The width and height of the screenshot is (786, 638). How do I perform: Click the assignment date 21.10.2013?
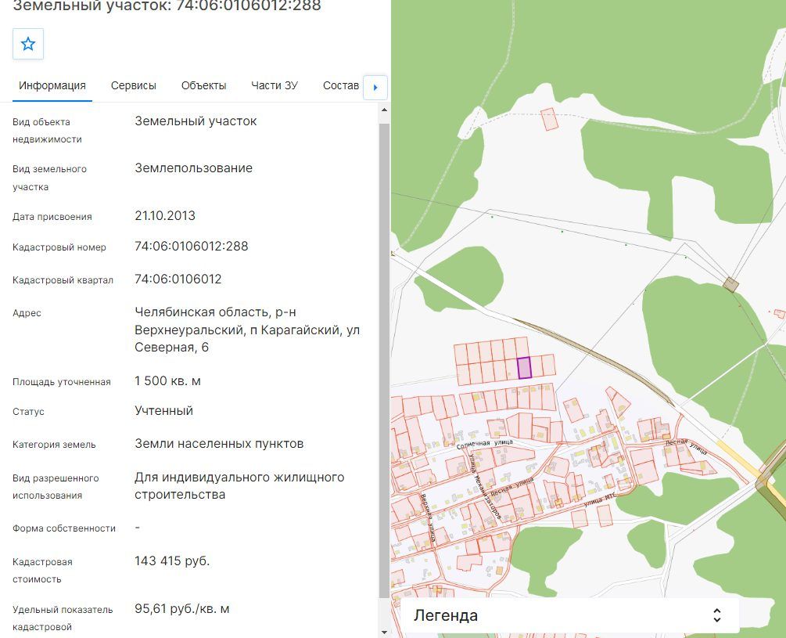click(165, 216)
